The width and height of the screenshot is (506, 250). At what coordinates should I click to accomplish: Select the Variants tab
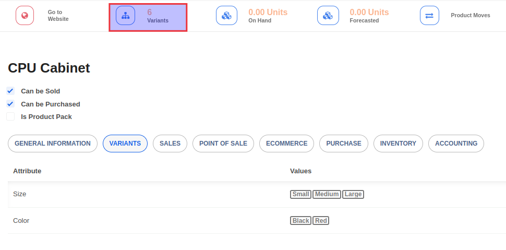[125, 144]
